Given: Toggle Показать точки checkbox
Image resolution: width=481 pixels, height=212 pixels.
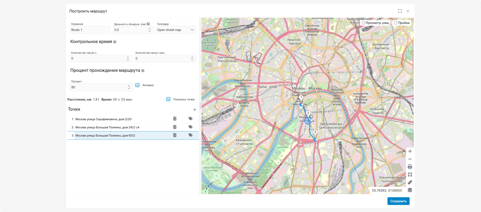Looking at the screenshot, I should 168,99.
